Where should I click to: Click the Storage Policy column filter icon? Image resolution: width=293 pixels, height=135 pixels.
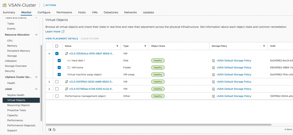(x=264, y=46)
